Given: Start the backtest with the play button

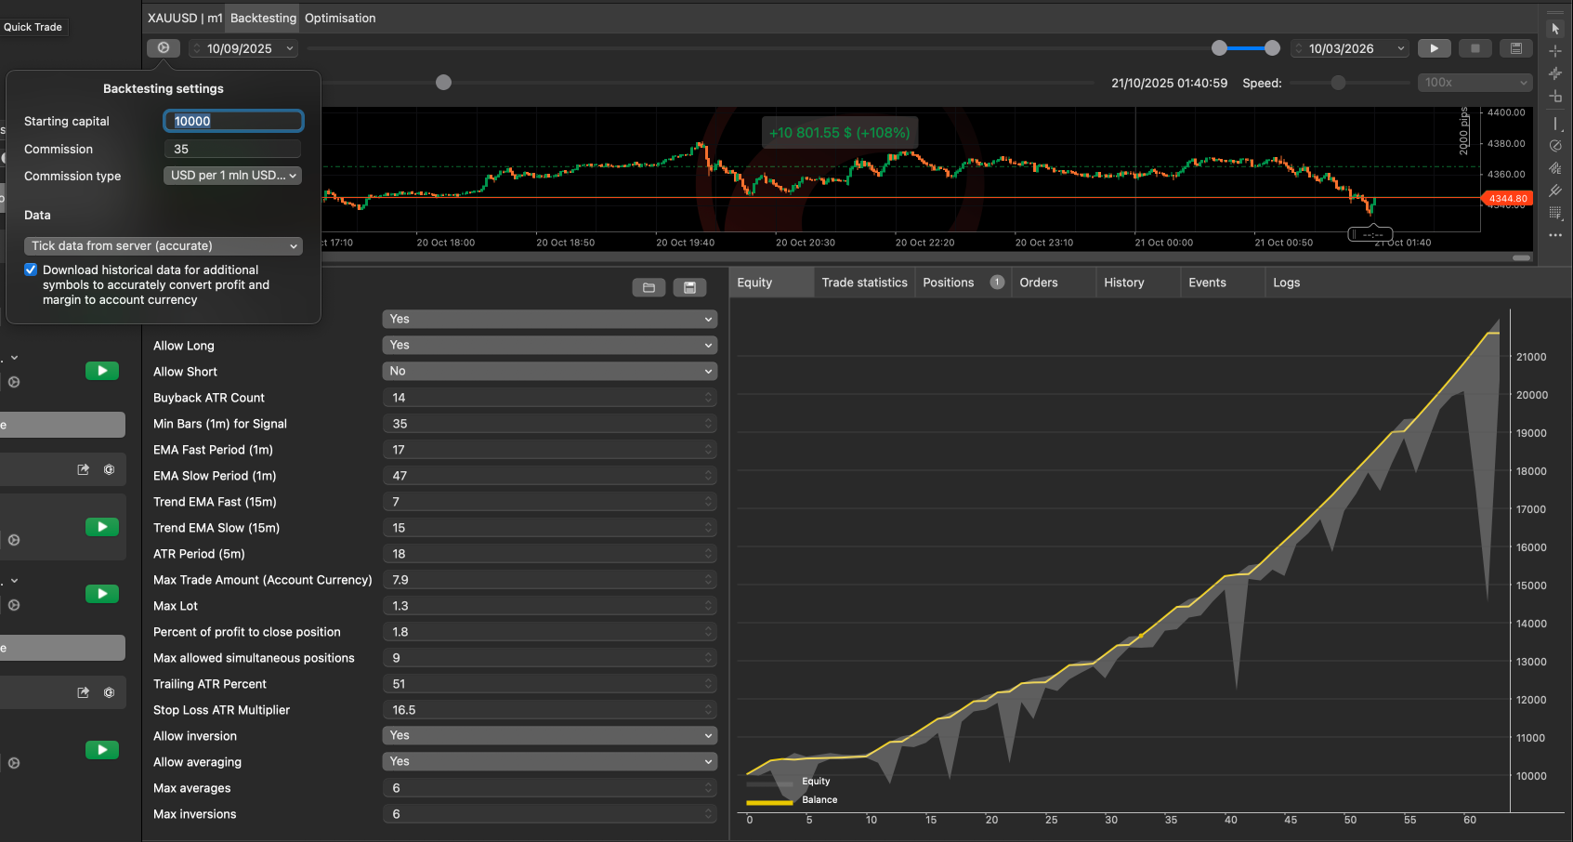Looking at the screenshot, I should (x=1434, y=48).
